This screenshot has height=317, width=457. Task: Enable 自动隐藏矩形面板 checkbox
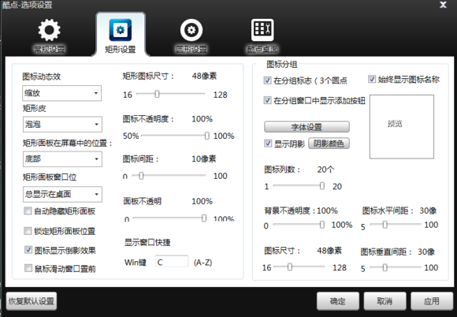click(x=28, y=211)
